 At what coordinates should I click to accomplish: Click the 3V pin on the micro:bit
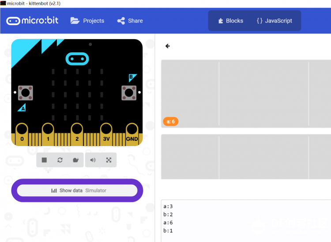point(106,134)
